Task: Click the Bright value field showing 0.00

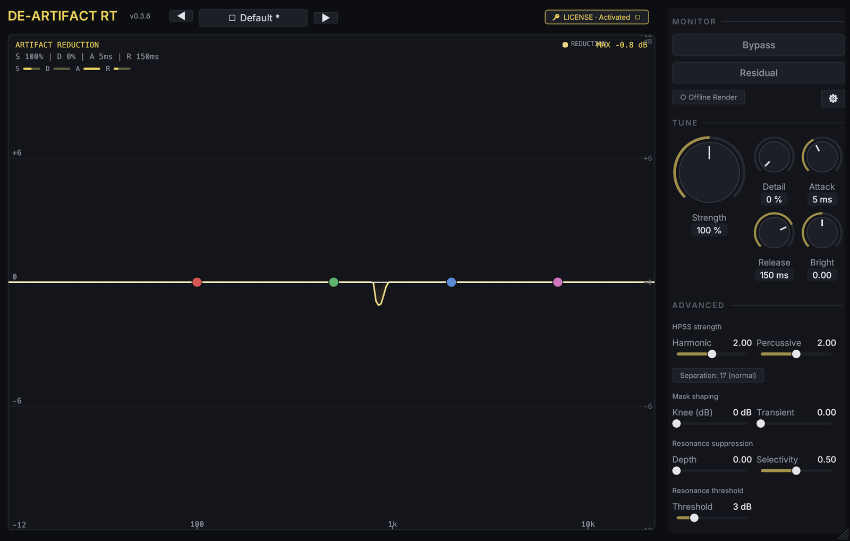Action: 822,275
